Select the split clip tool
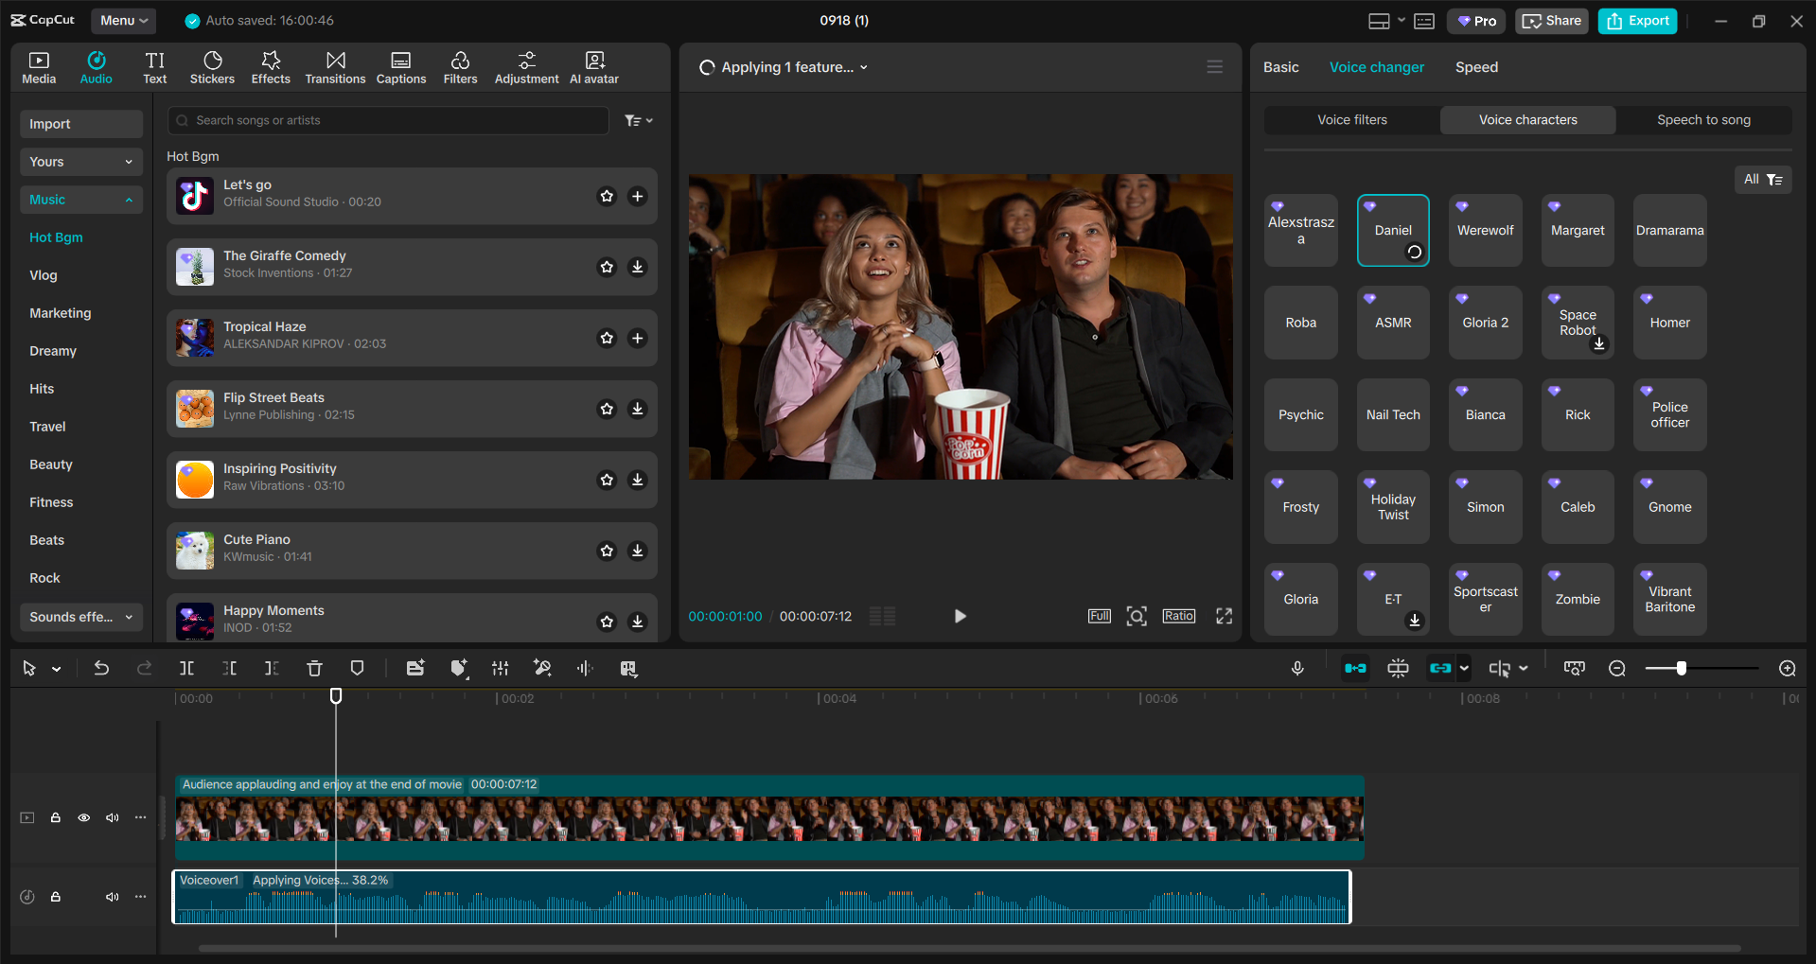1816x964 pixels. pos(186,668)
